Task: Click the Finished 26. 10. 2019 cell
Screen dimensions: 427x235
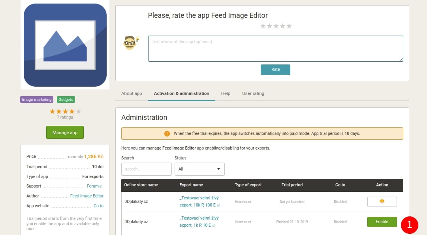Action: [x=292, y=222]
